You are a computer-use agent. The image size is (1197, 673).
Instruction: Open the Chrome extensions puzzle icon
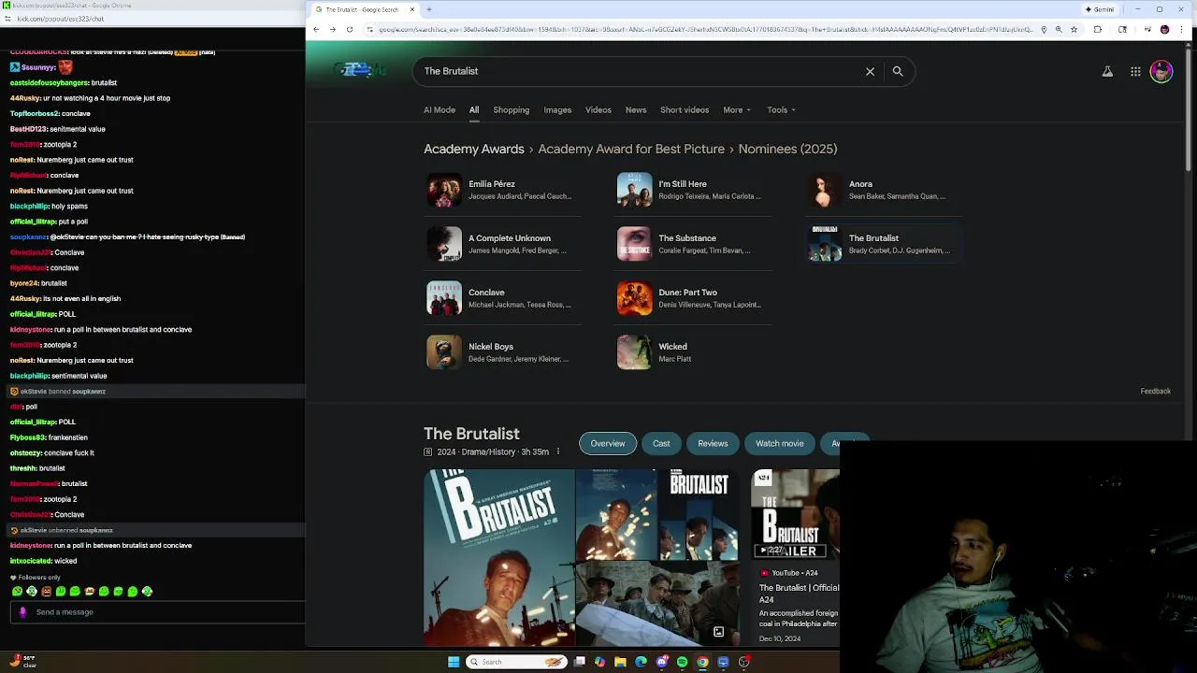click(1097, 30)
